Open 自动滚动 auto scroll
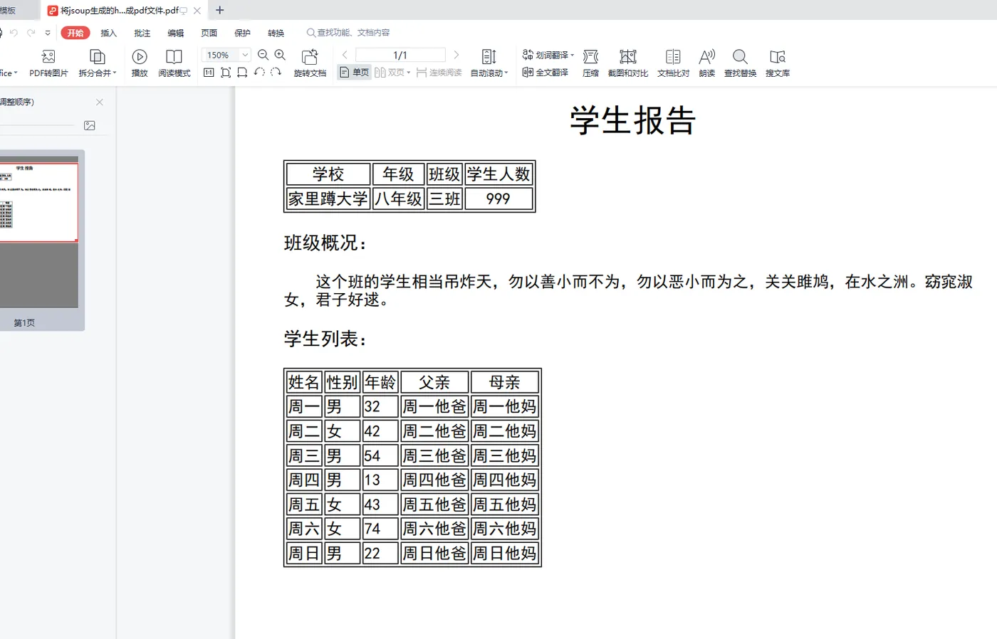Image resolution: width=997 pixels, height=639 pixels. [x=489, y=63]
